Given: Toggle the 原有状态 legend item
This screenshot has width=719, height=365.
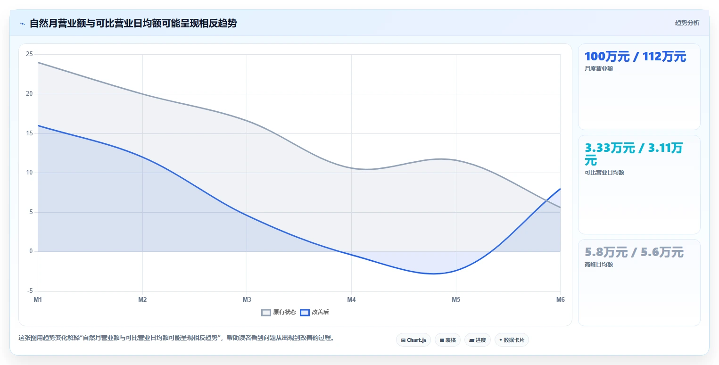Looking at the screenshot, I should [279, 312].
